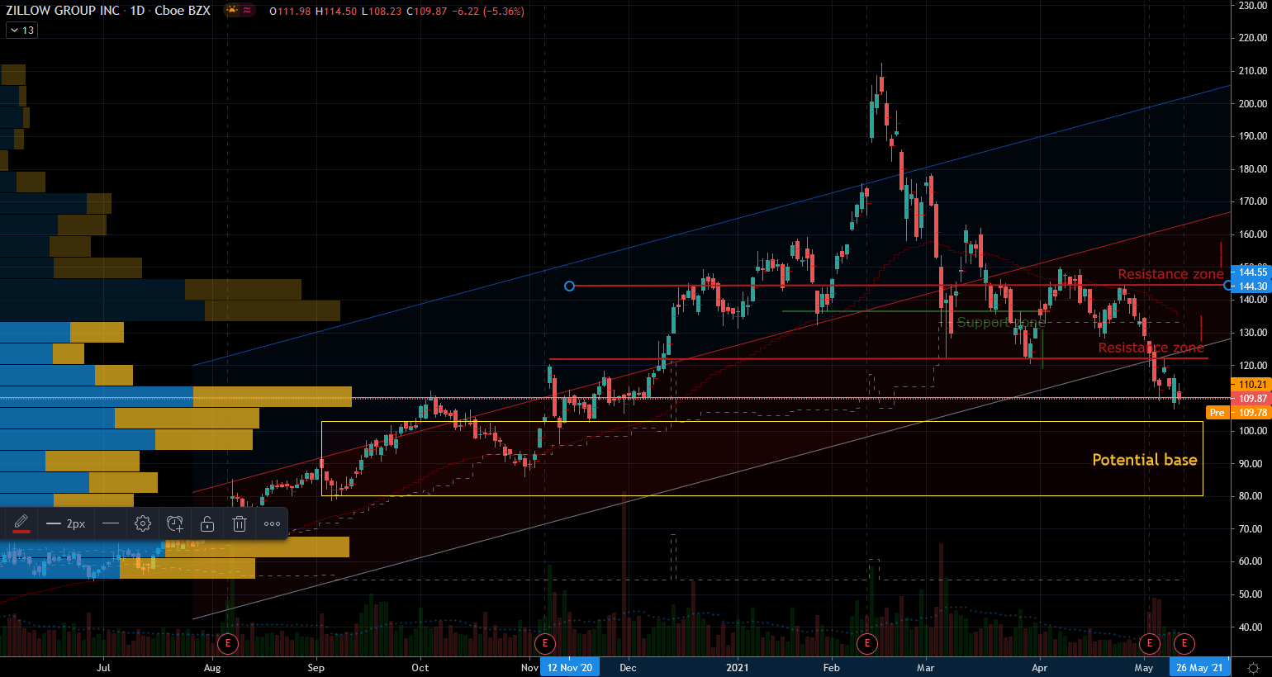The width and height of the screenshot is (1272, 677).
Task: Select the left anchor of the horizontal line
Action: pos(569,286)
